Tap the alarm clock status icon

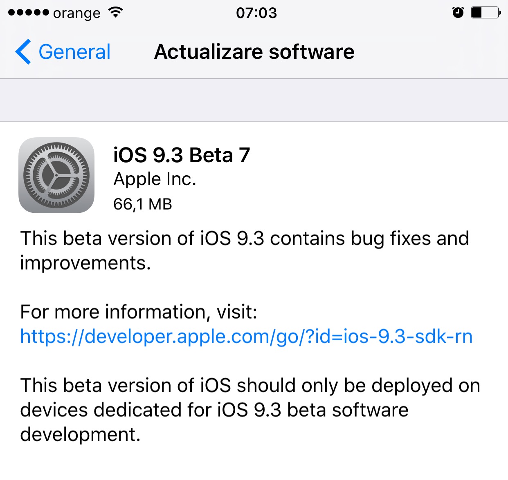coord(458,13)
